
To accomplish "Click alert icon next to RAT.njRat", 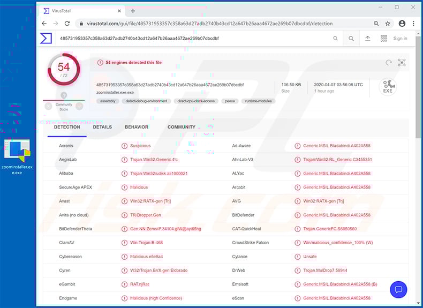I will pos(124,284).
